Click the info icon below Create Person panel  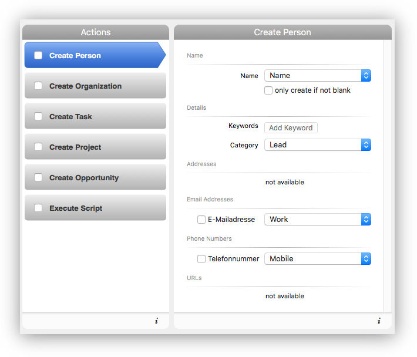coord(379,321)
